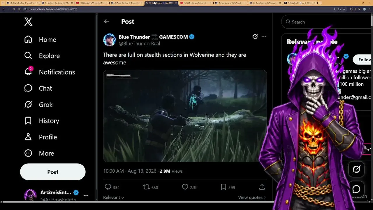This screenshot has height=210, width=373.
Task: Open Blue Thunder GAMESCOM display name
Action: (153, 37)
